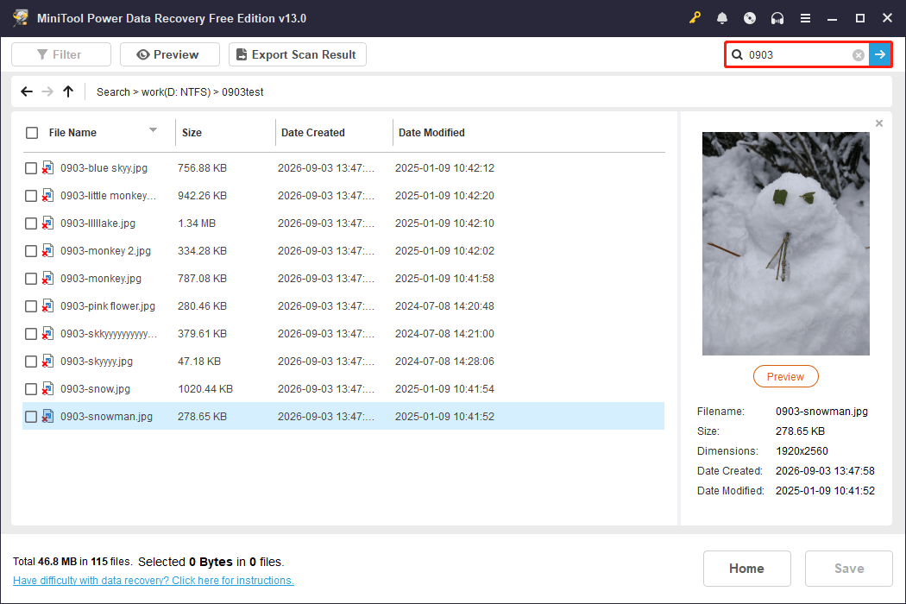Click the Filter button
This screenshot has width=906, height=604.
[61, 54]
